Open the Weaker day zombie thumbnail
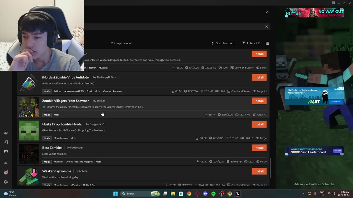 29,177
